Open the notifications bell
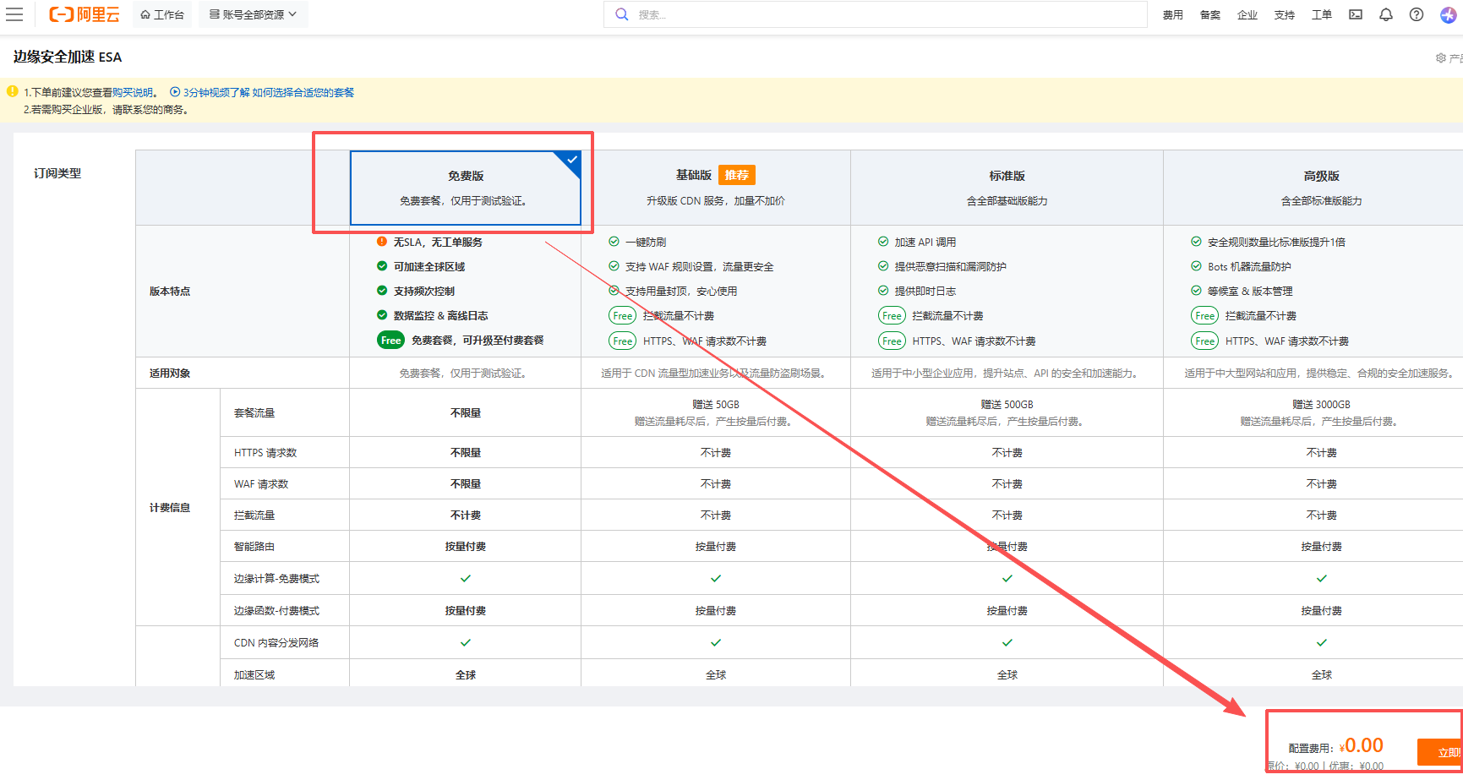The image size is (1463, 780). (1386, 14)
